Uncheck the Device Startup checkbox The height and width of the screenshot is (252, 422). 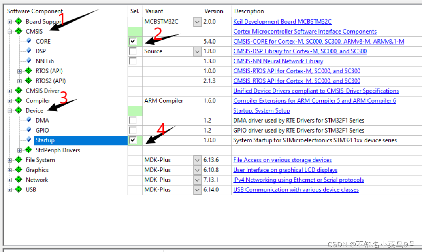point(133,140)
